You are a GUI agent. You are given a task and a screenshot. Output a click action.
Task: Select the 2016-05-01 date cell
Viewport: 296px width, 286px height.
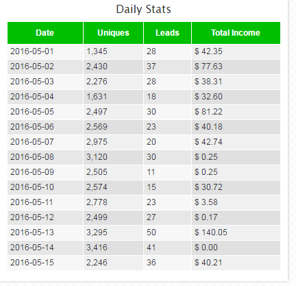[45, 51]
